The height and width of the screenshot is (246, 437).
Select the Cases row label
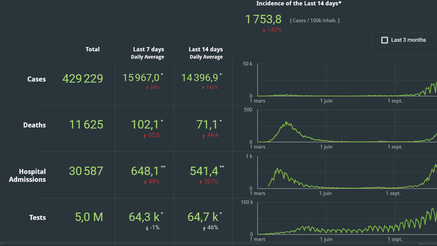pos(36,79)
